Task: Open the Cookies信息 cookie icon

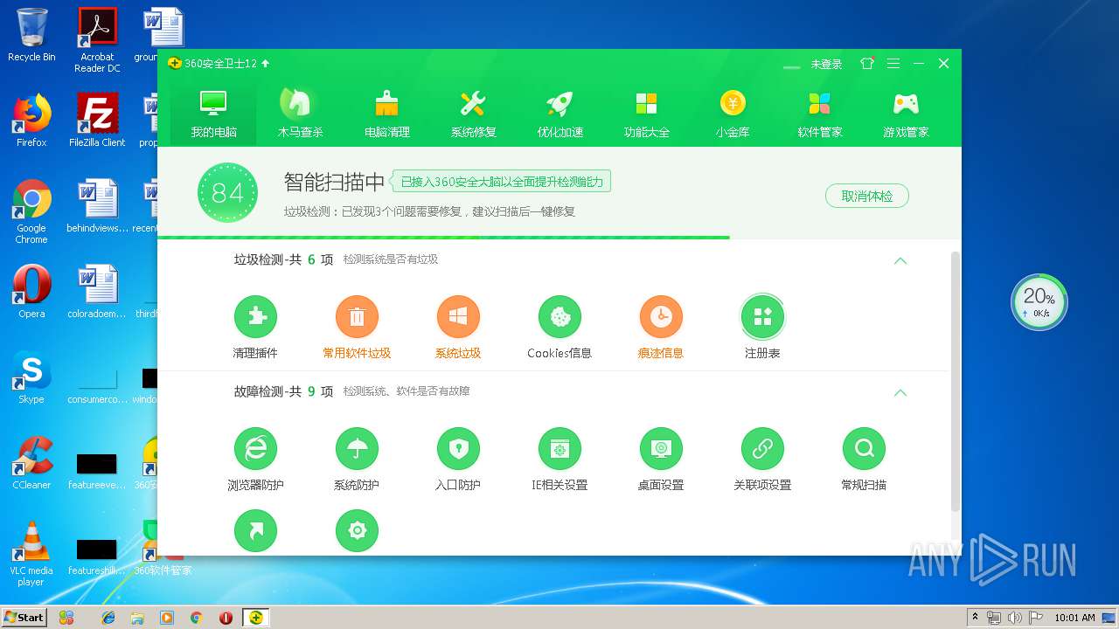Action: (x=559, y=317)
